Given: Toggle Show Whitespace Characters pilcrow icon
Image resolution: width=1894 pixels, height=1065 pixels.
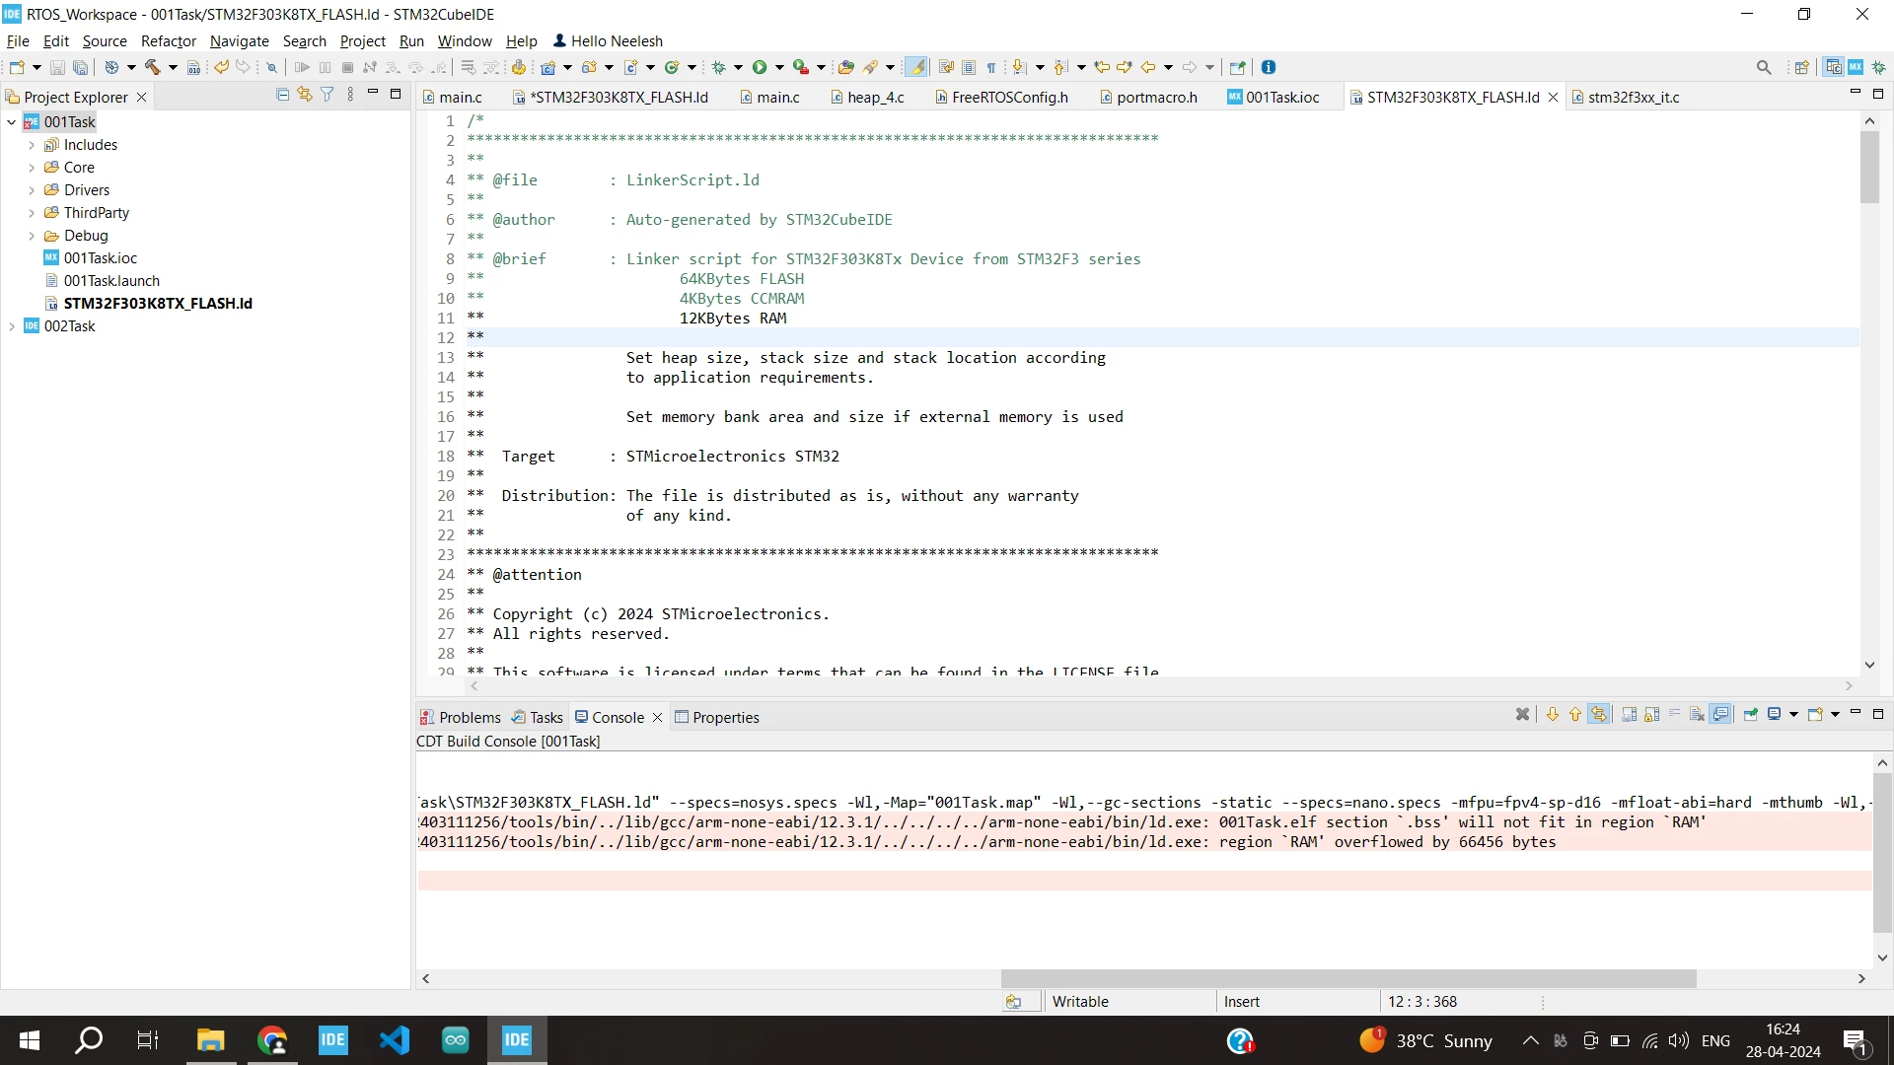Looking at the screenshot, I should (991, 67).
